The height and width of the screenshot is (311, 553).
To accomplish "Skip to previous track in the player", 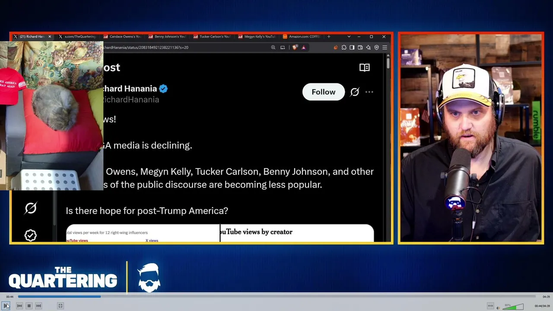I will (19, 306).
